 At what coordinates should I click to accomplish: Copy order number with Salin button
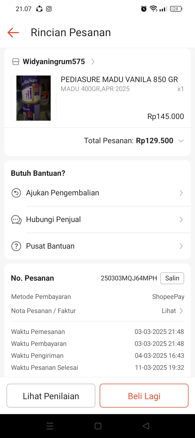click(x=172, y=278)
